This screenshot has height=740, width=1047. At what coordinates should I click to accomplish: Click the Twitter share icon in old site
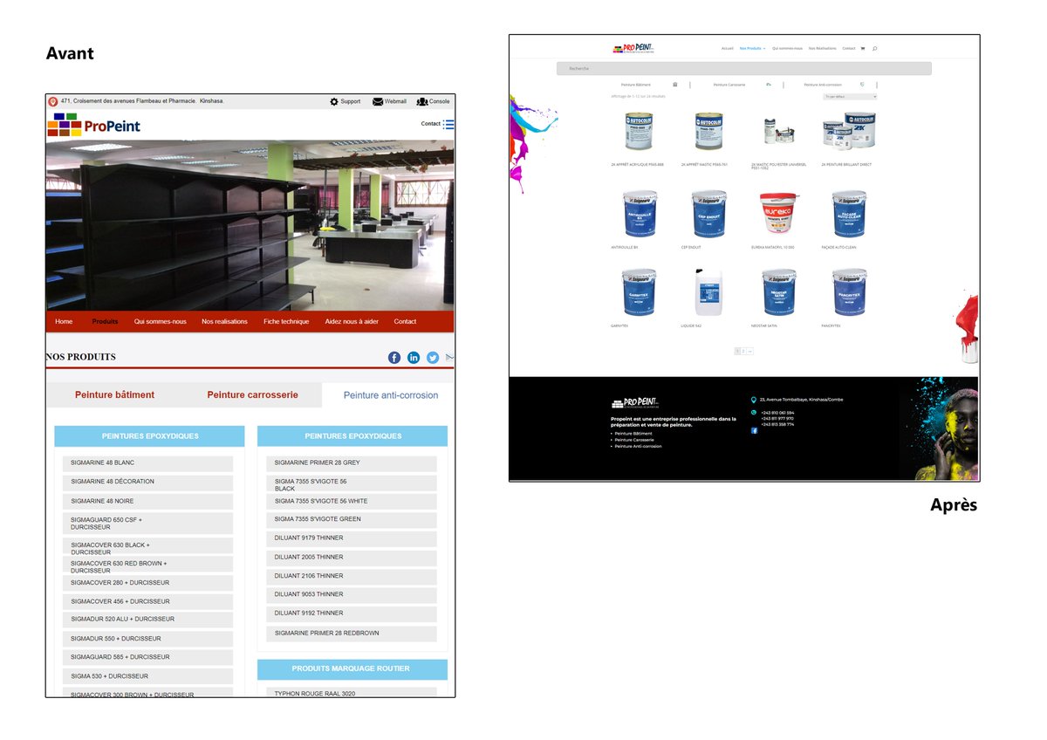433,357
